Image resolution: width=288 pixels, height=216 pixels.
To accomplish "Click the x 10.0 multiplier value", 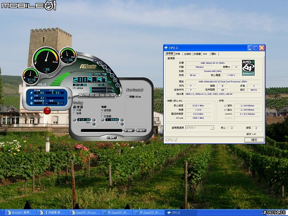I will pos(198,110).
